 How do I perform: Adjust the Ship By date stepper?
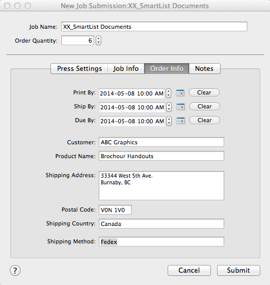(169, 107)
